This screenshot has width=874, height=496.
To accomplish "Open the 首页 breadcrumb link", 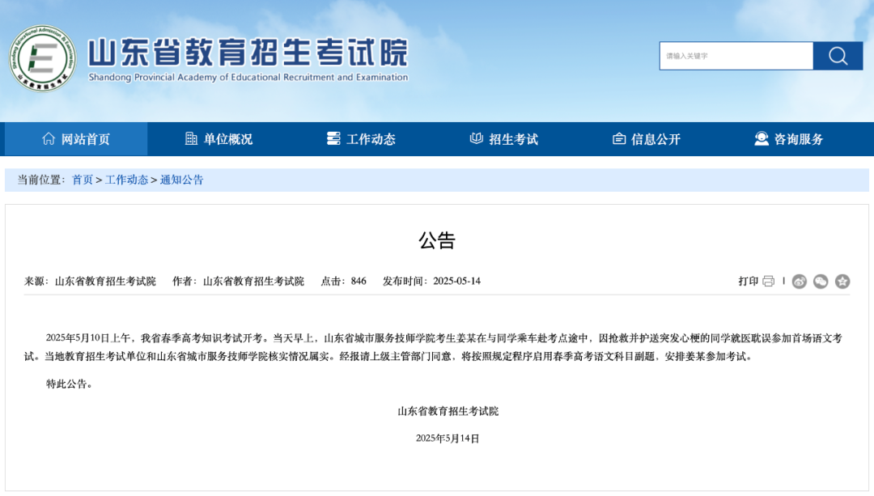I will (82, 180).
